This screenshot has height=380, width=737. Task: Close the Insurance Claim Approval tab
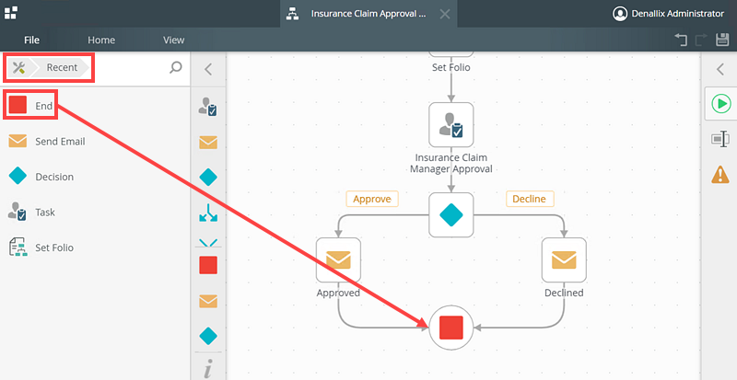[445, 14]
